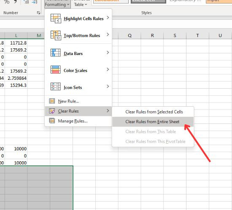The height and width of the screenshot is (210, 232).
Task: Select column L header
Action: pyautogui.click(x=16, y=35)
